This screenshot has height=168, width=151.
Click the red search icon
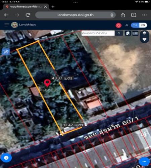[x=118, y=26]
